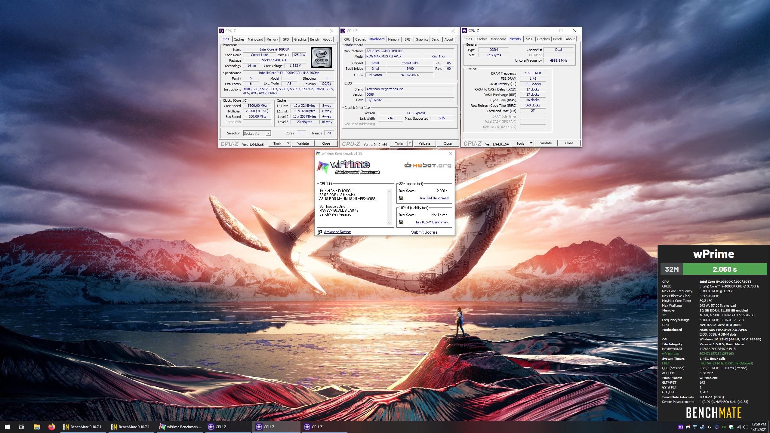Click the Multiplier x 53.0 (8 - 51) value

point(257,111)
